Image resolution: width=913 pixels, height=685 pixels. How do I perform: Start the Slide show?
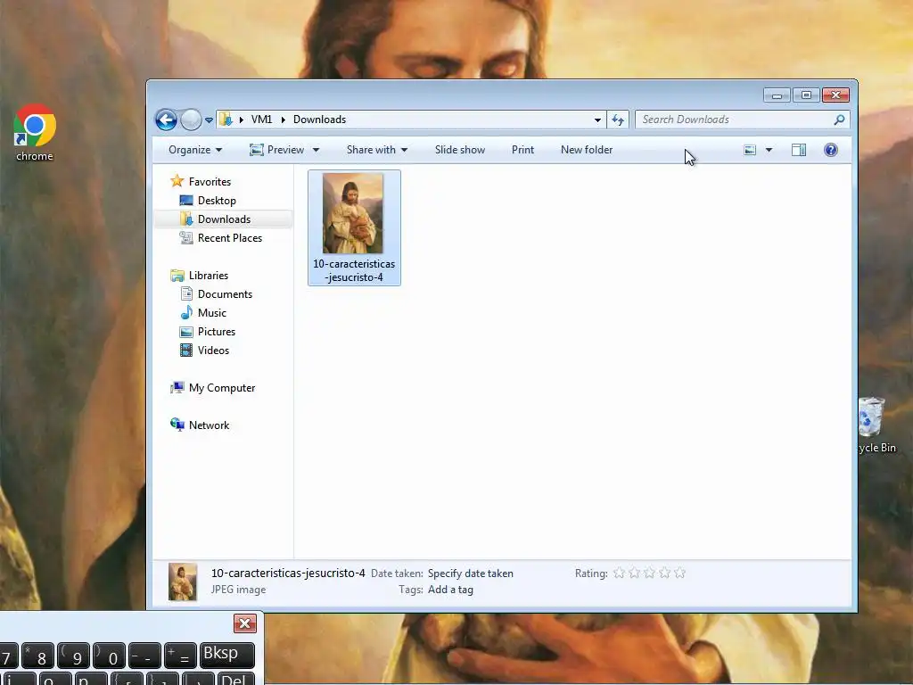click(459, 150)
